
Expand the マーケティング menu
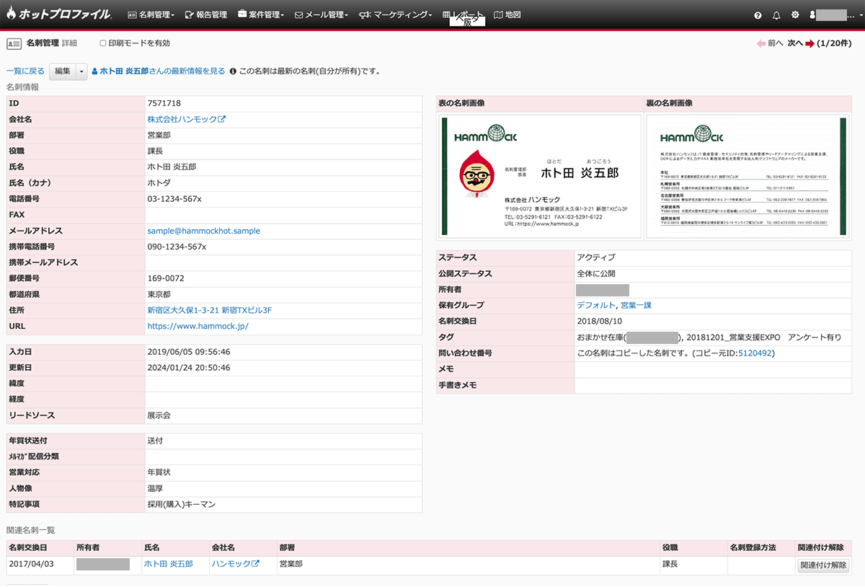[396, 15]
